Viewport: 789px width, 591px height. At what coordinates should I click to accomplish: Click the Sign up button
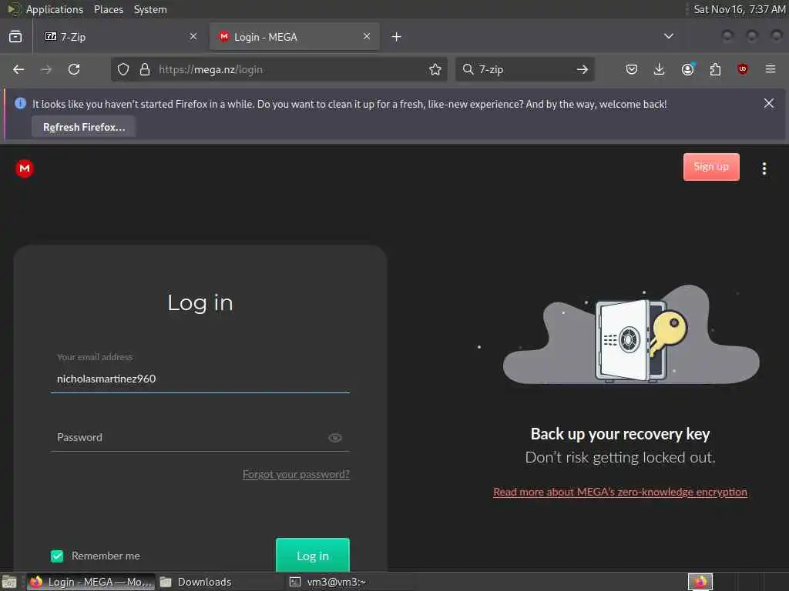tap(711, 167)
